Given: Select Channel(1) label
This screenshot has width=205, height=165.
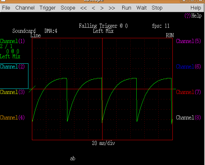Looking at the screenshot, I should click(12, 41).
